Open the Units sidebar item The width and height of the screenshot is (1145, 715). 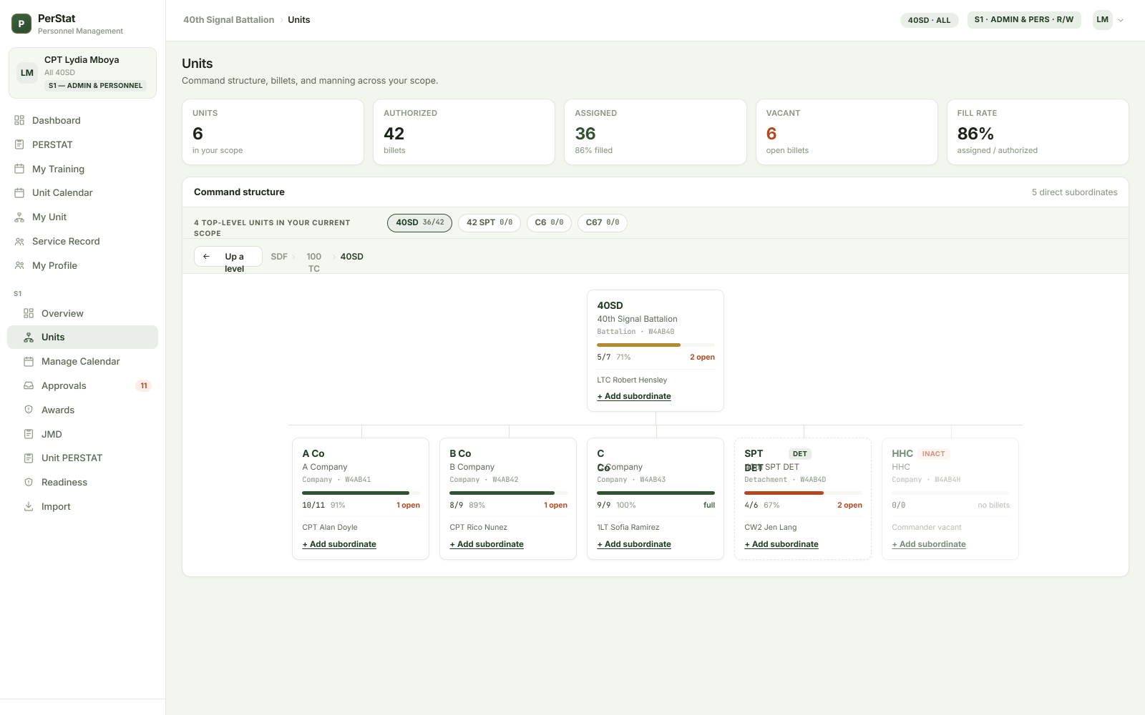click(82, 337)
